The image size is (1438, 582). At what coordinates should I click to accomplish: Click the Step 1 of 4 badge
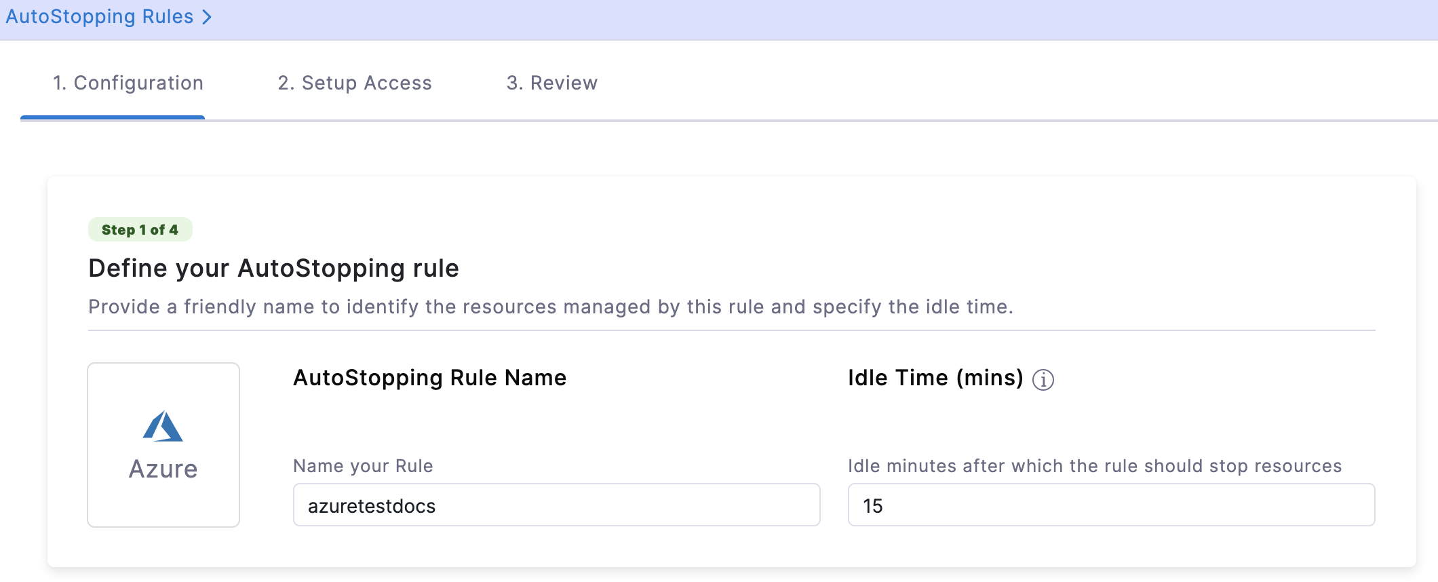(140, 230)
